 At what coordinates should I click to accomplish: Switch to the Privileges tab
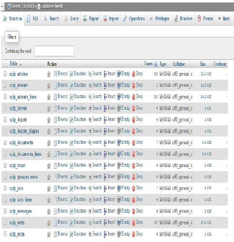click(x=159, y=18)
